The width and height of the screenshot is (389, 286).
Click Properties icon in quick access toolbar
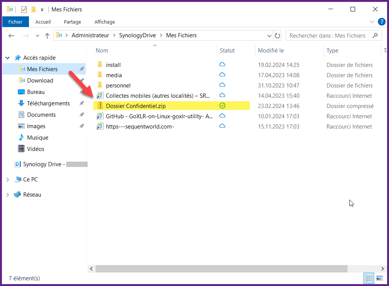click(24, 9)
